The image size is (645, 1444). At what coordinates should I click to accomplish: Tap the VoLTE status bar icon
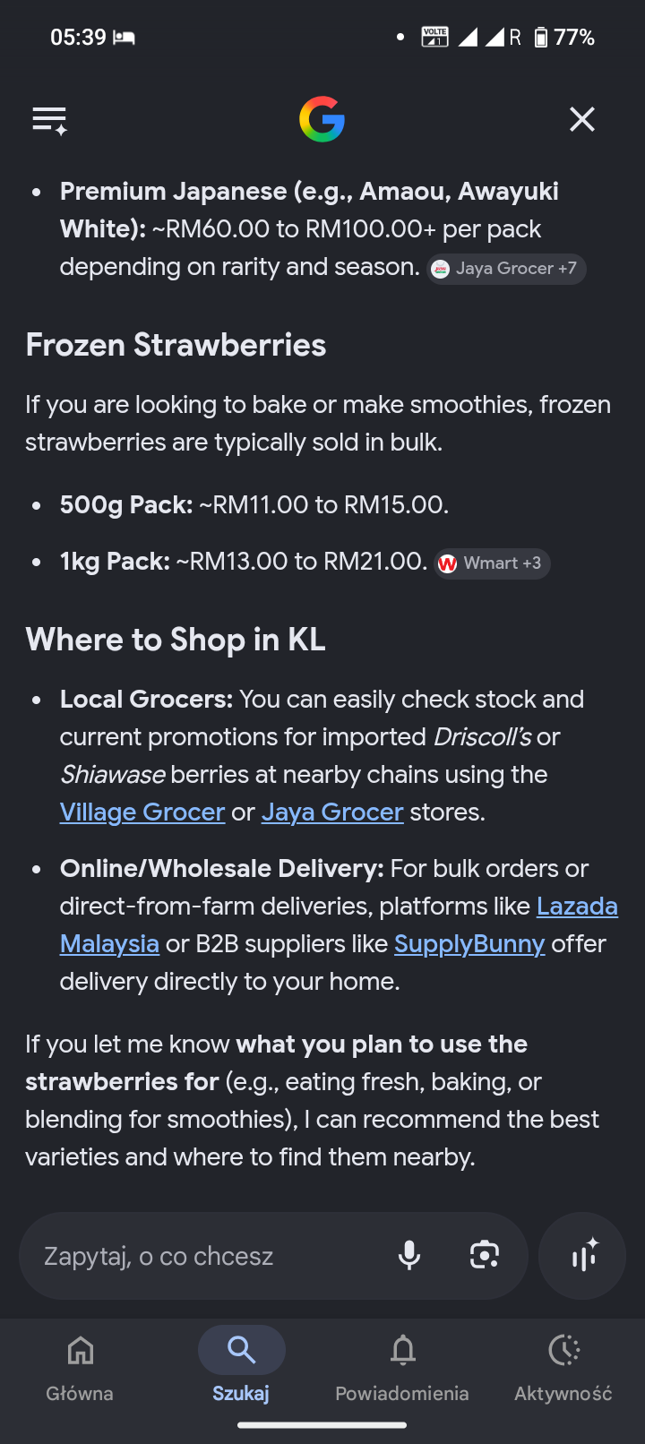pyautogui.click(x=434, y=37)
